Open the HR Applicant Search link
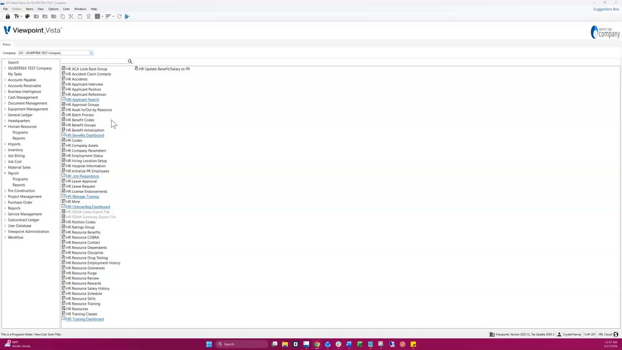This screenshot has height=350, width=622. coord(82,100)
